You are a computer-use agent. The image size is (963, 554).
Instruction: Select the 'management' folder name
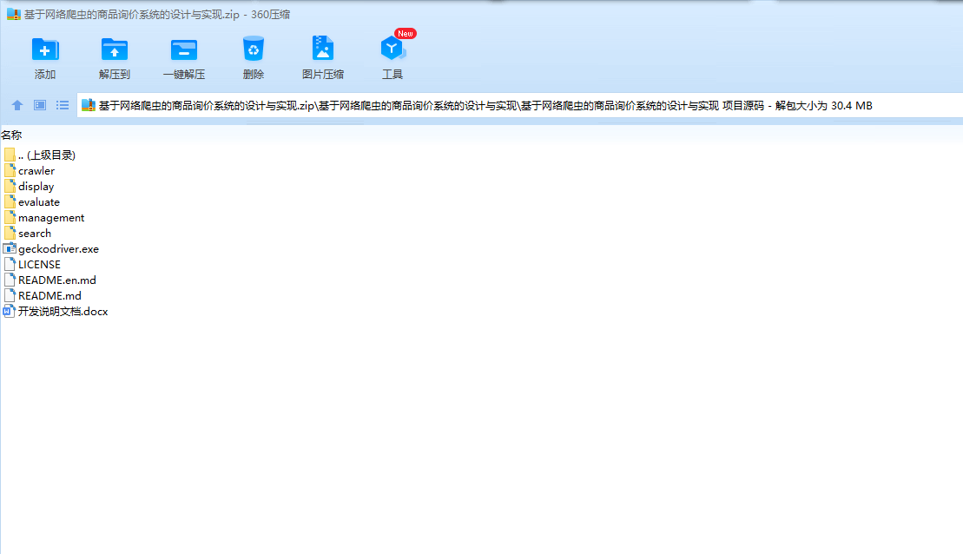coord(51,217)
